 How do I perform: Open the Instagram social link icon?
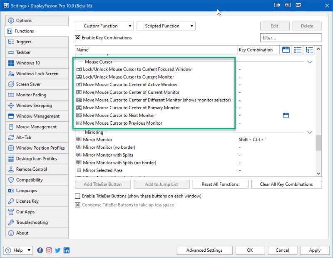point(49,251)
